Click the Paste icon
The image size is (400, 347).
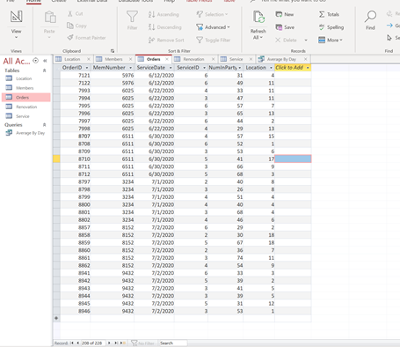(50, 17)
